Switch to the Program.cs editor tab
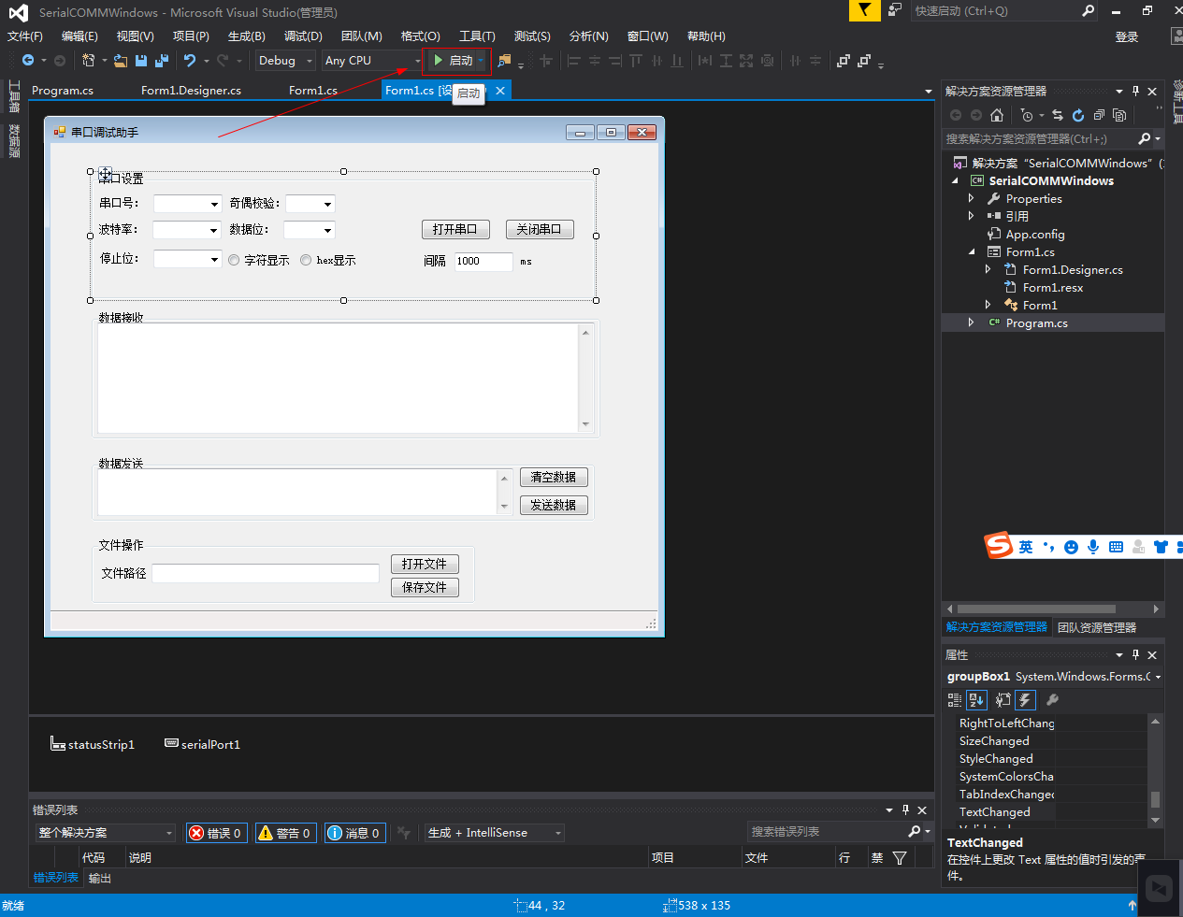This screenshot has width=1183, height=917. [x=63, y=91]
